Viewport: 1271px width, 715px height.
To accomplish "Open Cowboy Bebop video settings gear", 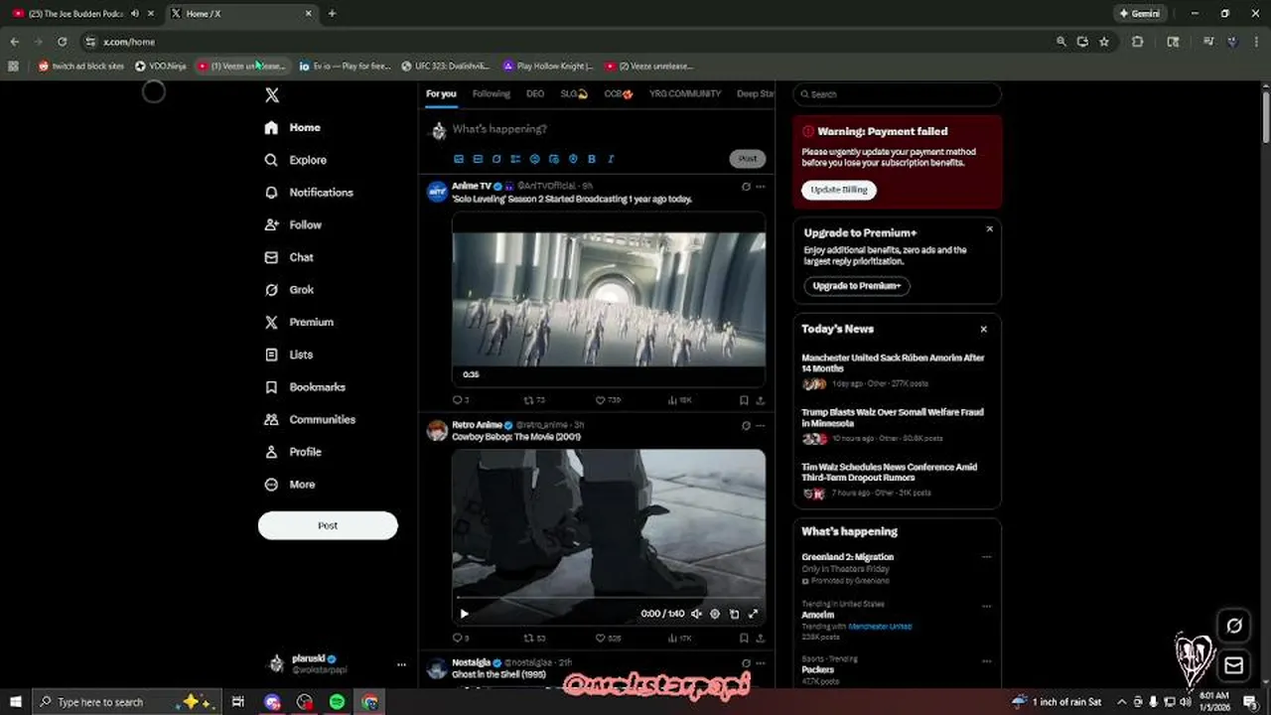I will click(715, 614).
